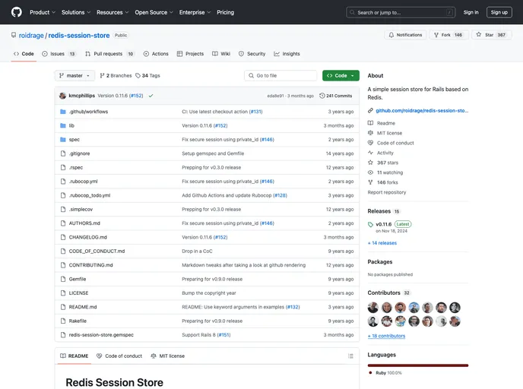Open the .rubocop.yml file
The width and height of the screenshot is (523, 389).
[83, 182]
